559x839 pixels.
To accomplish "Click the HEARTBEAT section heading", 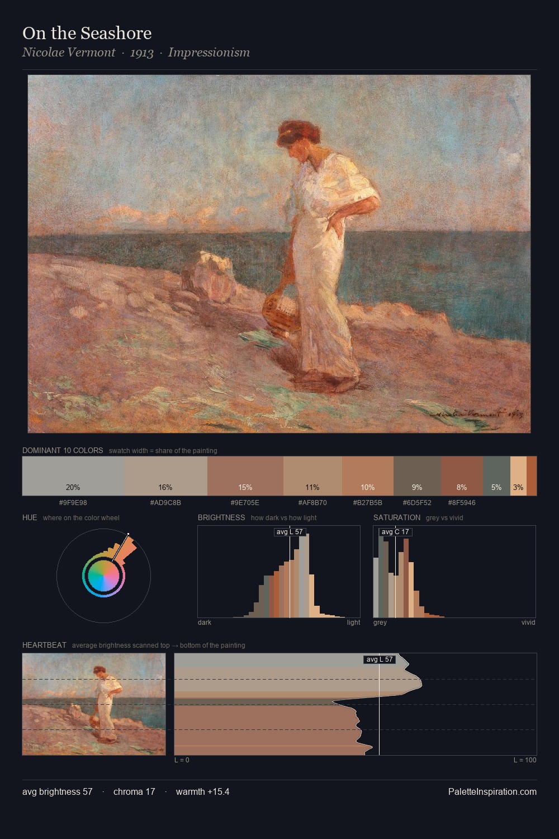I will (44, 645).
